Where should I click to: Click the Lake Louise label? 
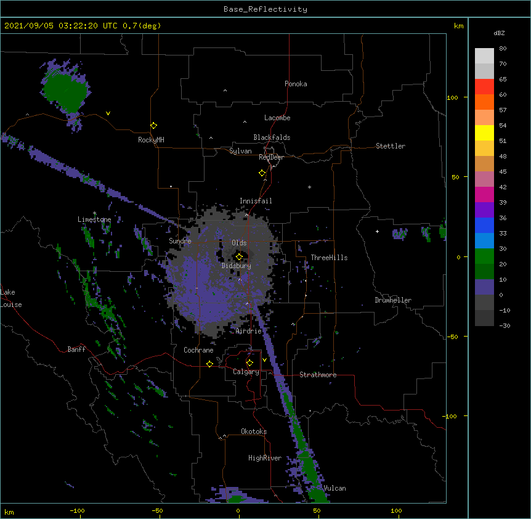click(x=11, y=298)
